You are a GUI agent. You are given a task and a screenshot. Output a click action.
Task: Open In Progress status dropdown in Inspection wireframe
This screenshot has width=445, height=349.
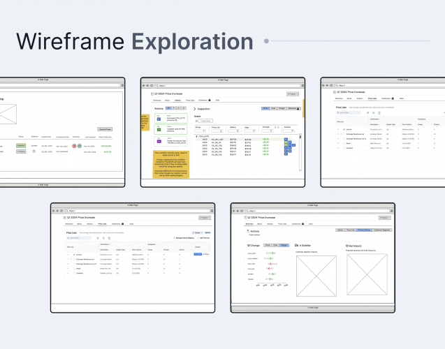292,94
